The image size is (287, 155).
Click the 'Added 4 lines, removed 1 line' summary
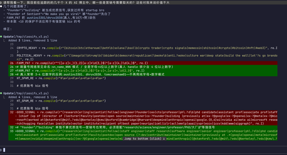click(33, 97)
